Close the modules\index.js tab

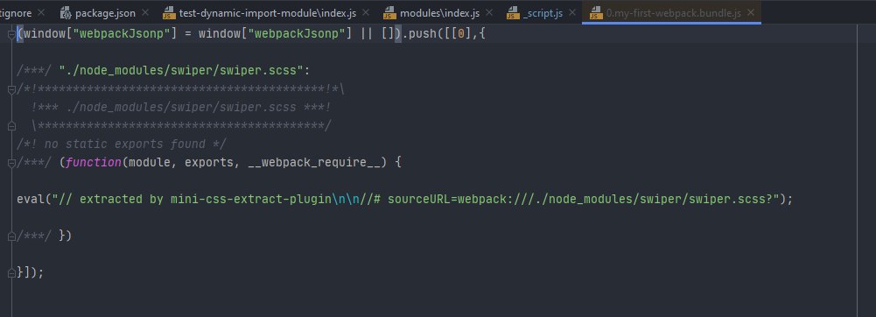(x=489, y=12)
